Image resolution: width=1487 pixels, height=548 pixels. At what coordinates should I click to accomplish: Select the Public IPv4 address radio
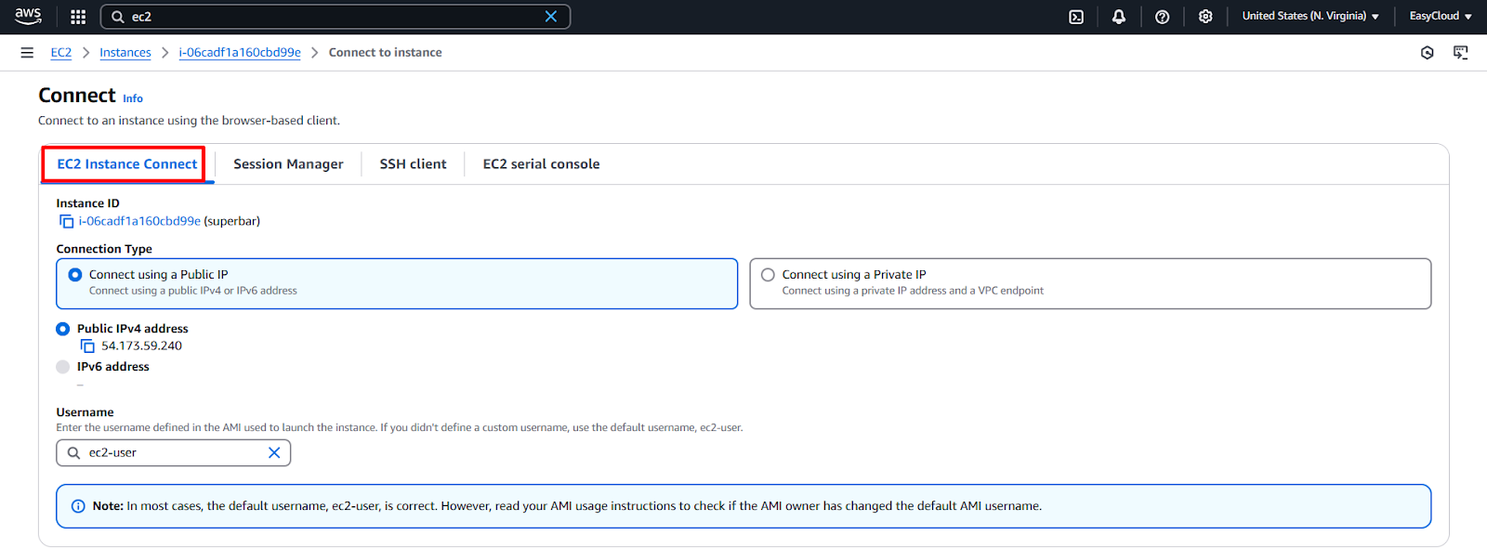63,329
